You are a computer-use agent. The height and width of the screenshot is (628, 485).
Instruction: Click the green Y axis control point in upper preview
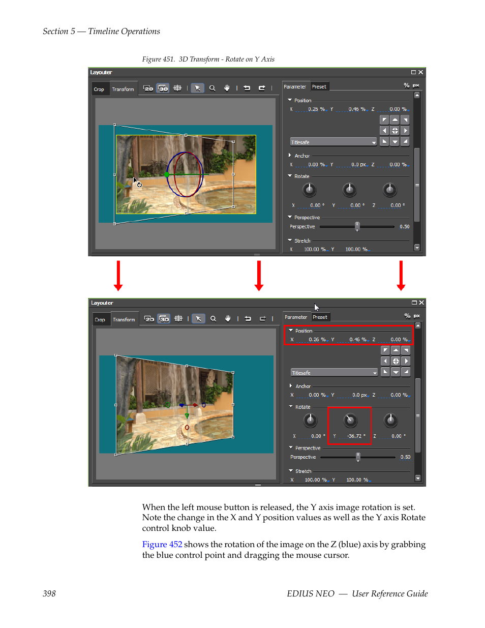pos(167,174)
